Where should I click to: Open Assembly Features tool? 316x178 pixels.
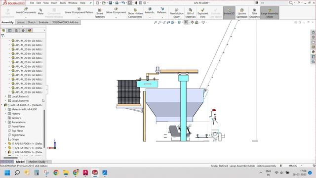(150, 11)
